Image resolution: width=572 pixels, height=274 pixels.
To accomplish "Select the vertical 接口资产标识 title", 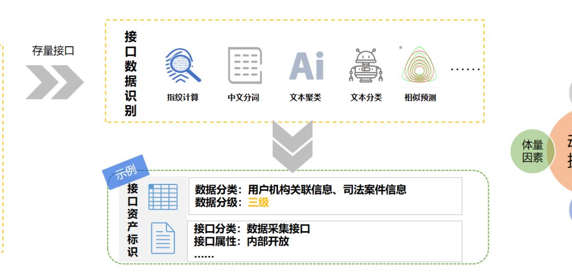I will tap(133, 220).
